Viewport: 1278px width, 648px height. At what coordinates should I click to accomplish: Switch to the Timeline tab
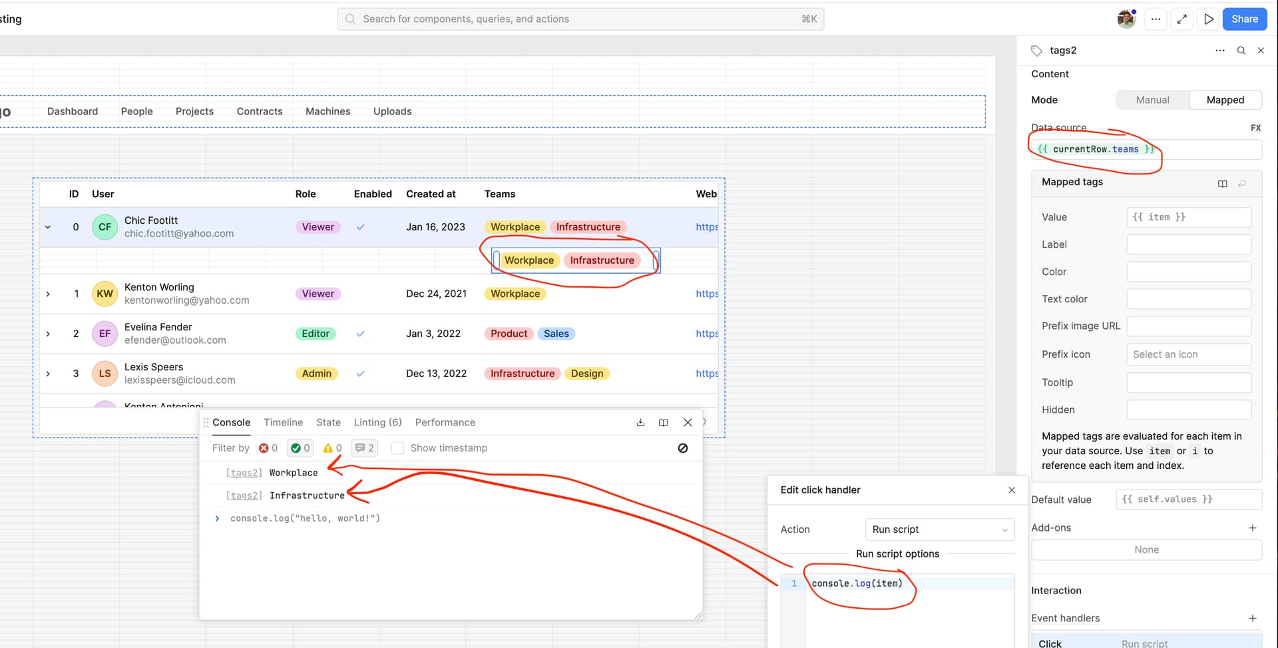283,422
